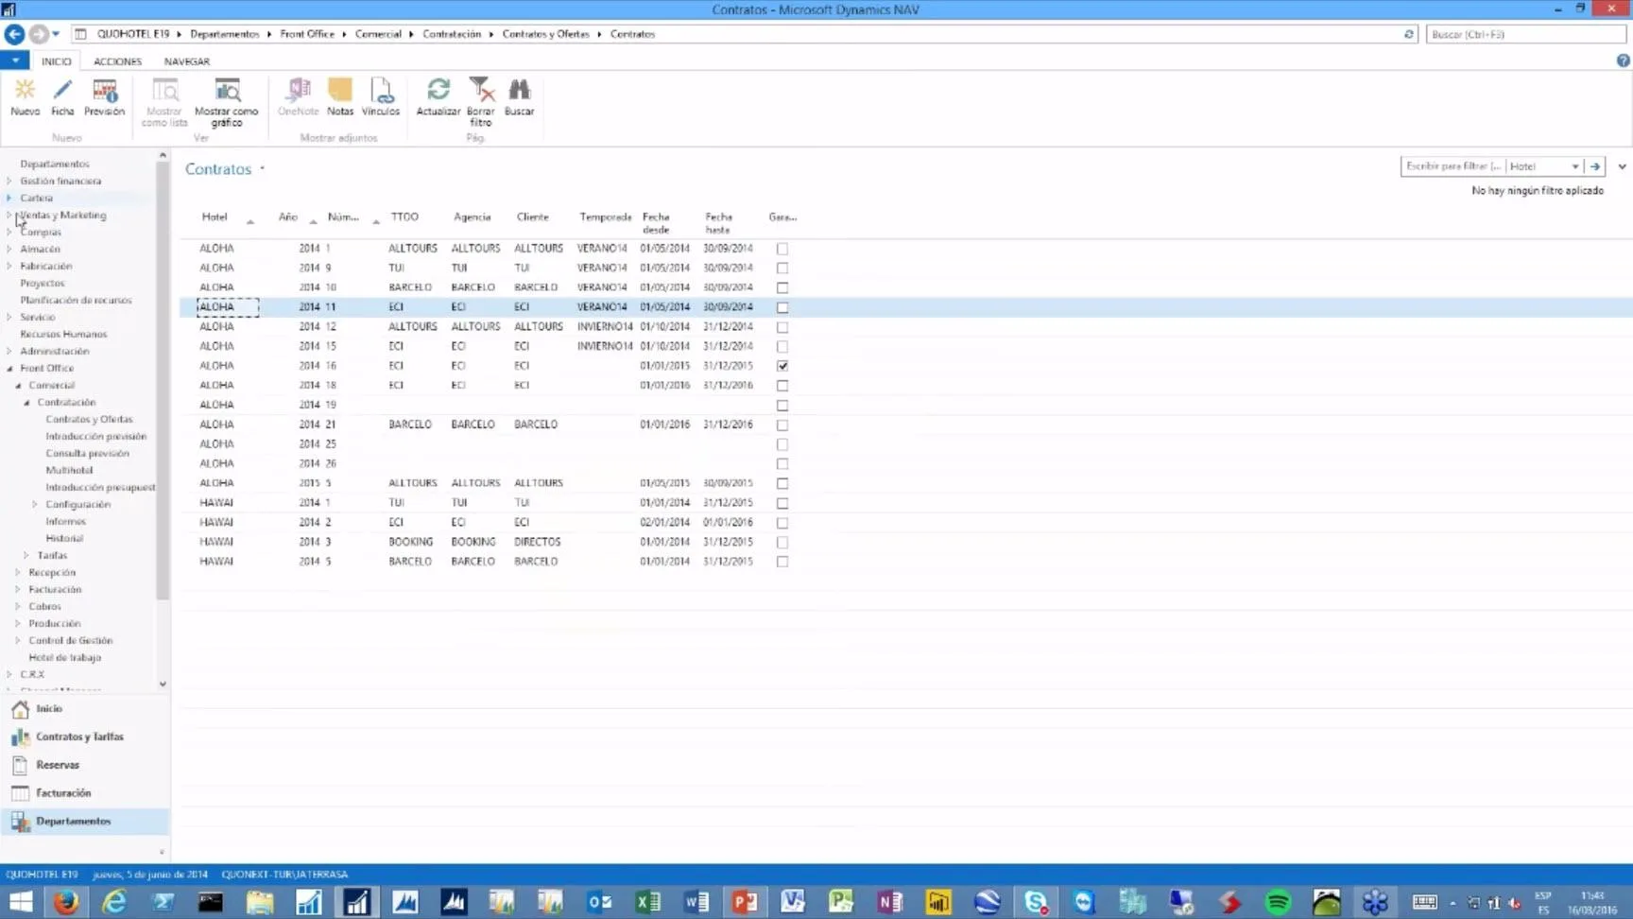Open Contratos y Tarifas navigation button
The height and width of the screenshot is (919, 1633).
click(85, 737)
